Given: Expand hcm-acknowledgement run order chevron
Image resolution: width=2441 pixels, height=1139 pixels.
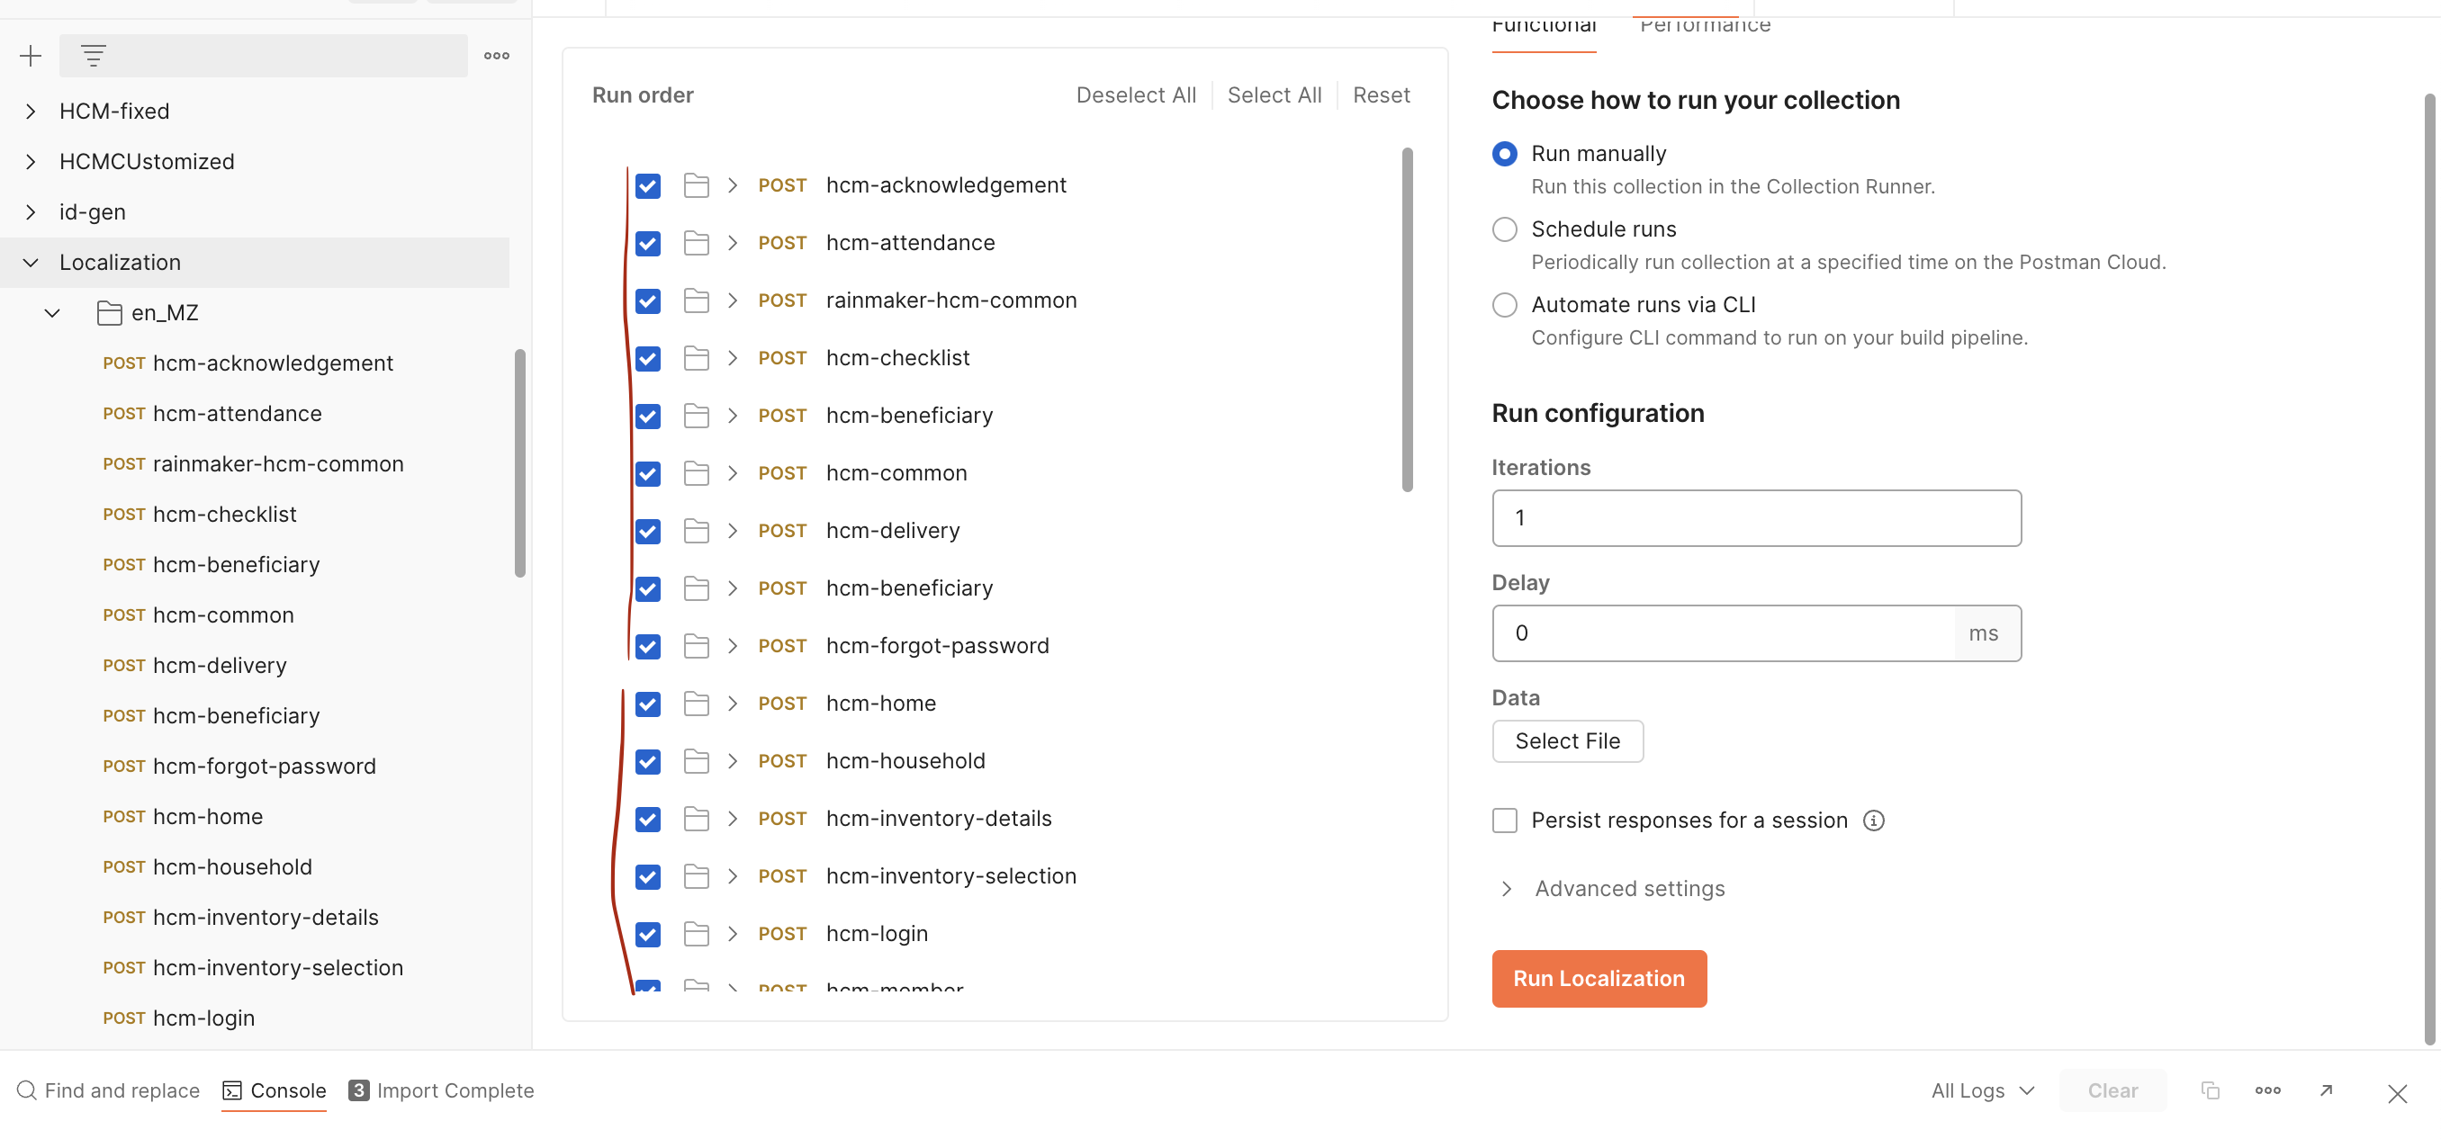Looking at the screenshot, I should pyautogui.click(x=733, y=185).
